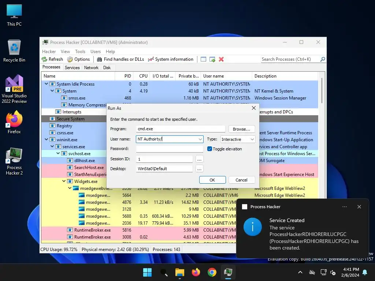This screenshot has width=375, height=281.
Task: Open Firefox from the taskbar
Action: pos(196,272)
